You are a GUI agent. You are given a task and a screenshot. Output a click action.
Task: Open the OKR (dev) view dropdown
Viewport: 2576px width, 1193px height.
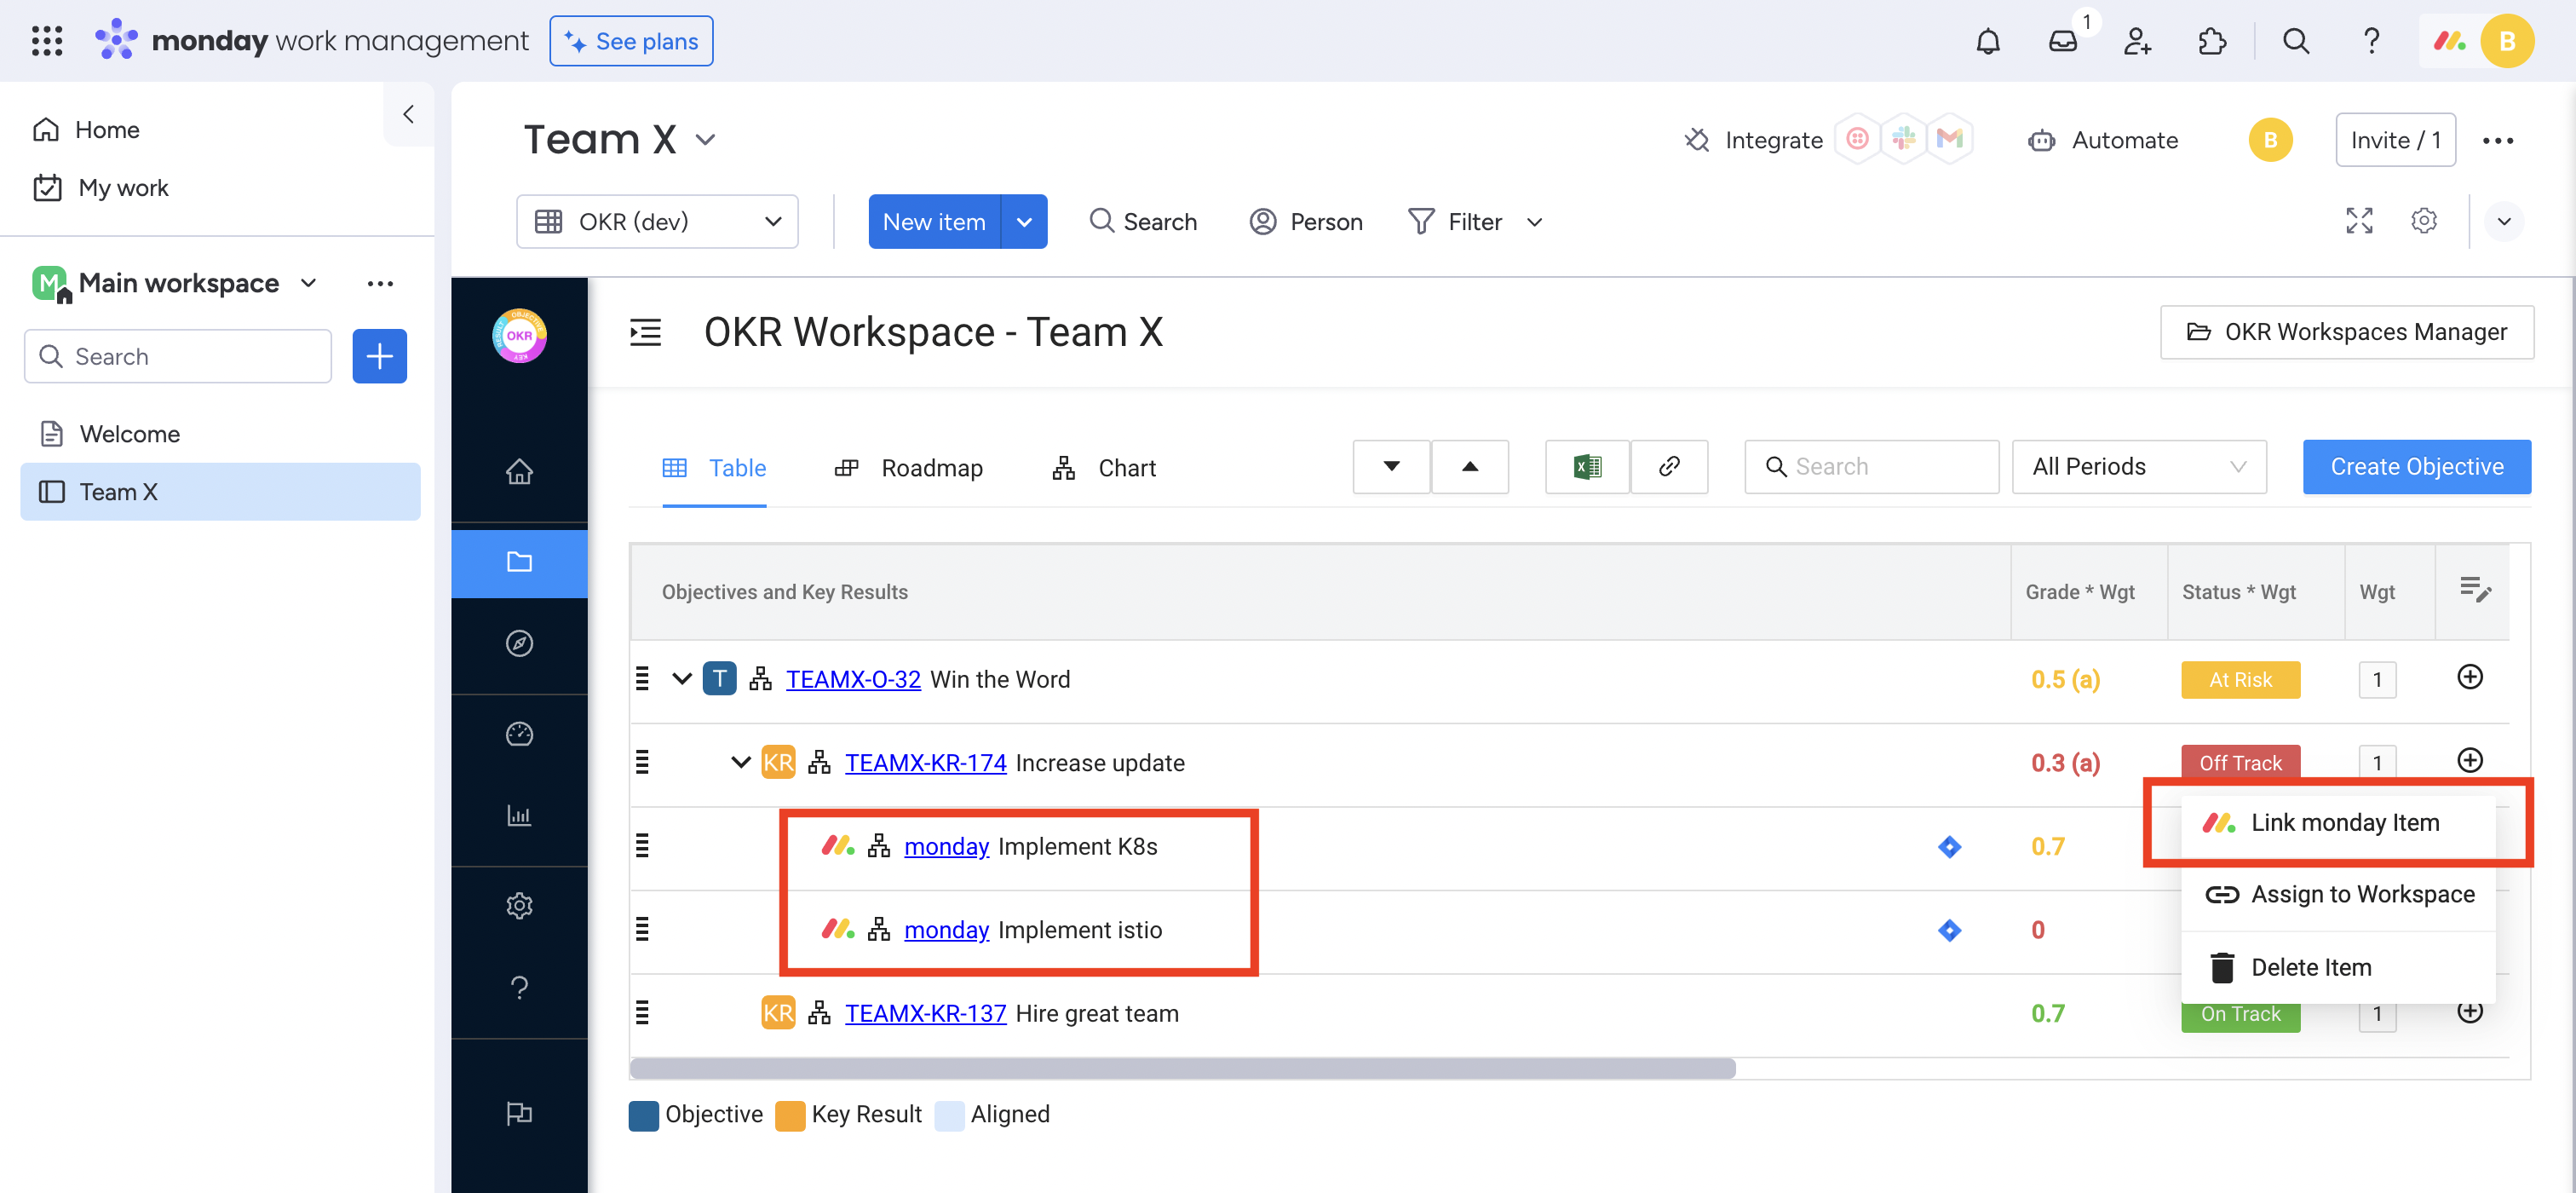pyautogui.click(x=657, y=222)
